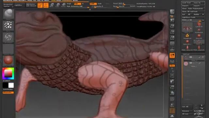Open the Dots stroke type selector
The width and height of the screenshot is (209, 118).
point(8,26)
